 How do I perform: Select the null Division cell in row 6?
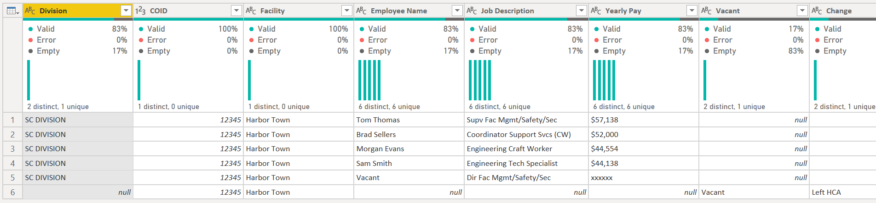(78, 192)
